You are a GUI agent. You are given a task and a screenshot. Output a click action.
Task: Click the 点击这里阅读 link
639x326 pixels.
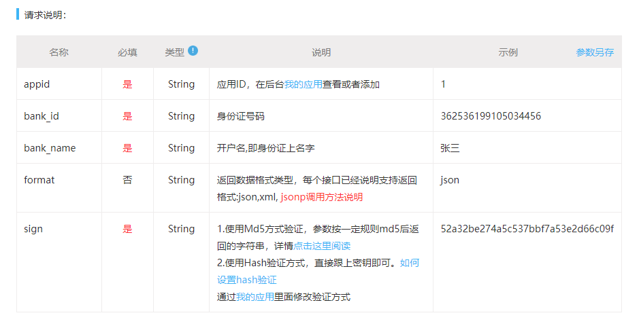(x=322, y=246)
